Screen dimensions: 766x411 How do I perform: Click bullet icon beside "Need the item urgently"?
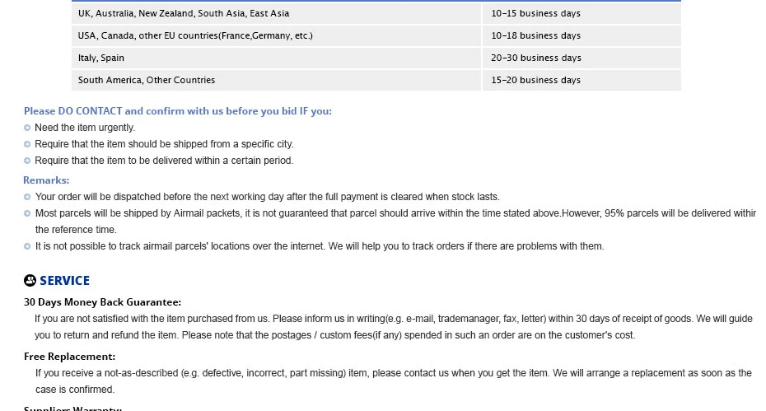27,128
